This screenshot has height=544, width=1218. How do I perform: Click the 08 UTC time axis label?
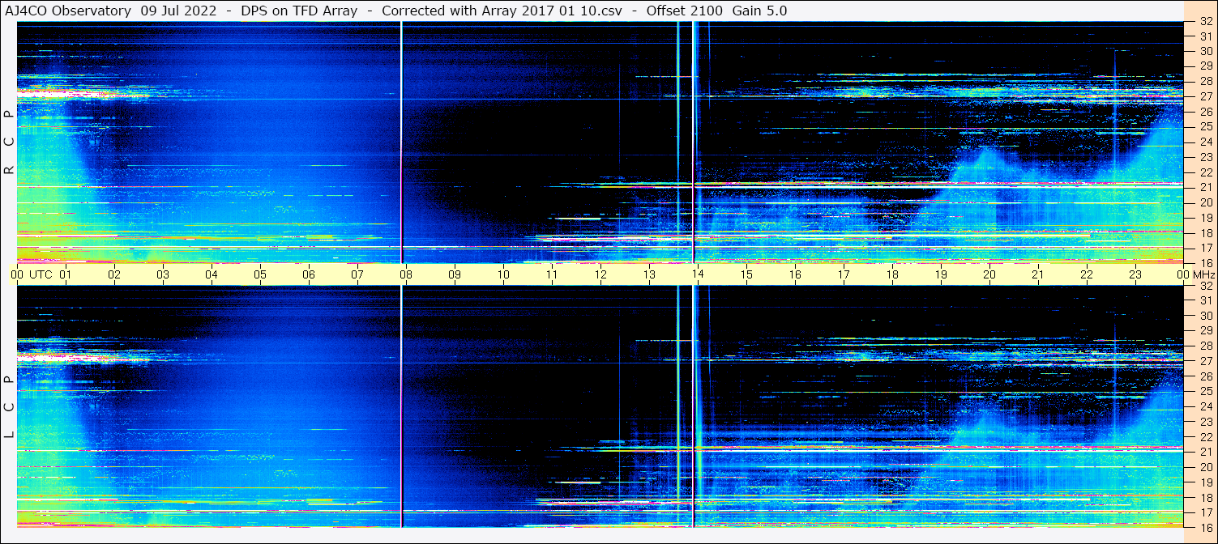pos(406,274)
